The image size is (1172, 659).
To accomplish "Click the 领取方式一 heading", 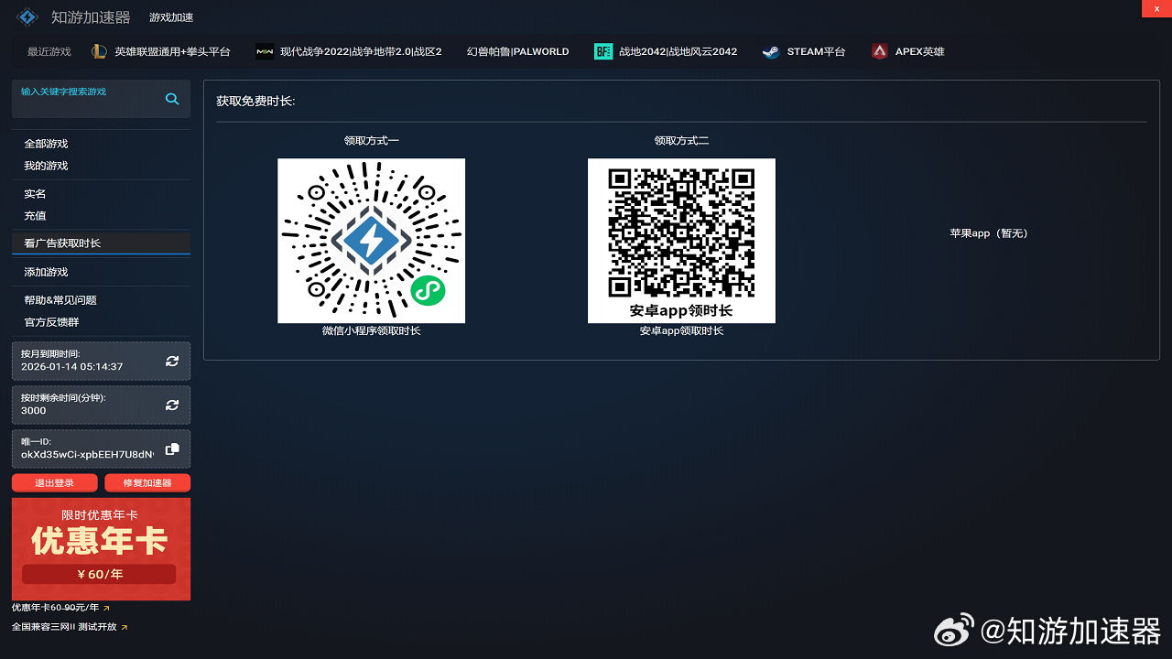I will 371,140.
